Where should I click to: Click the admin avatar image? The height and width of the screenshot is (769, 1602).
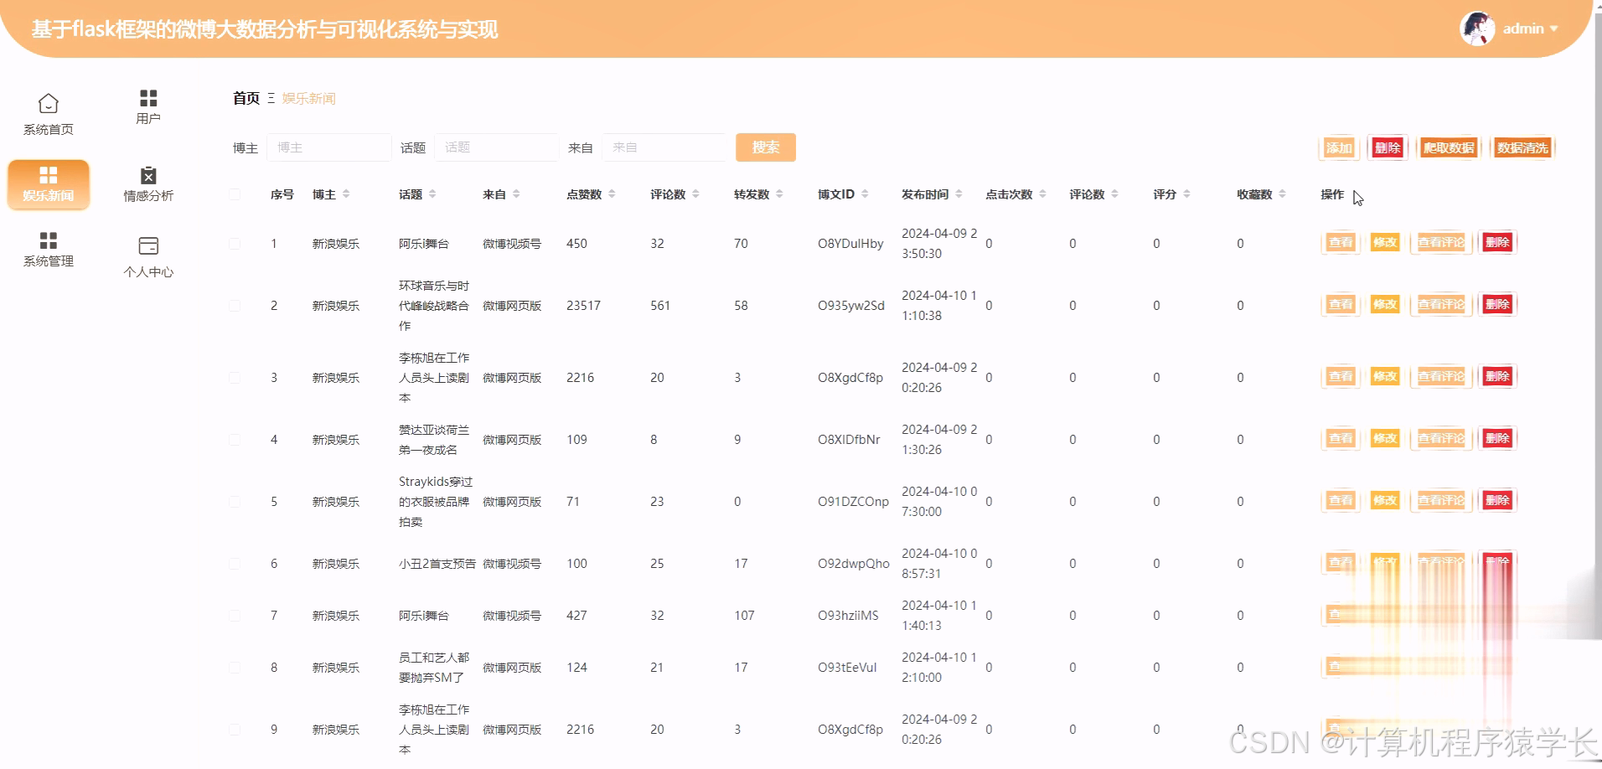pos(1477,28)
